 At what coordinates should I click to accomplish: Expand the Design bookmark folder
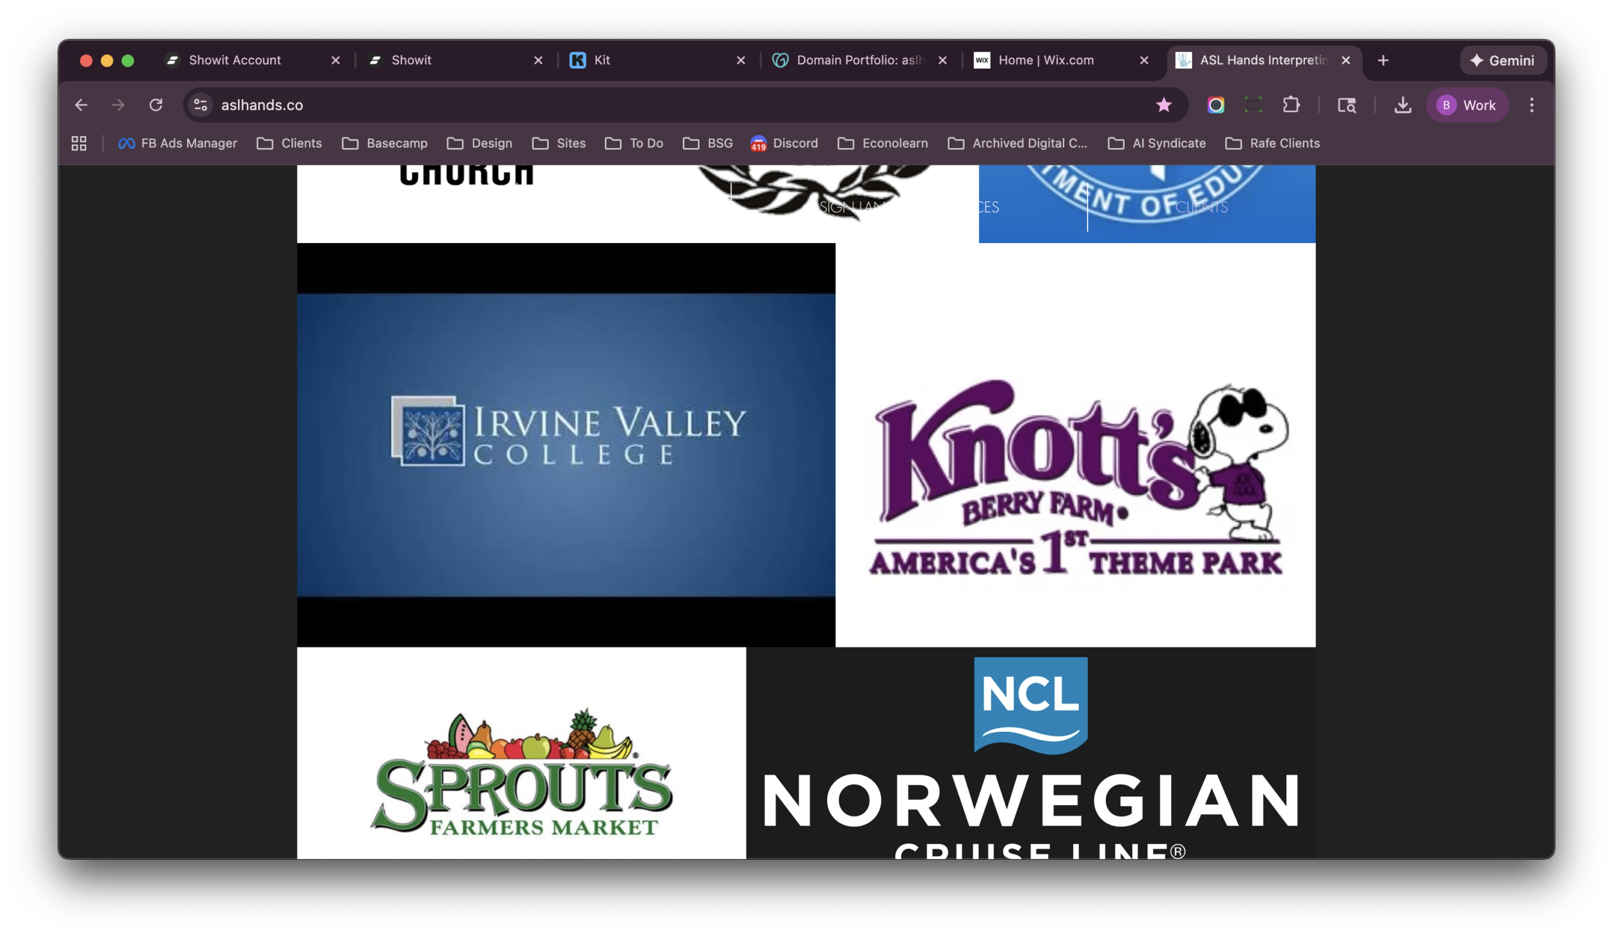pos(479,144)
